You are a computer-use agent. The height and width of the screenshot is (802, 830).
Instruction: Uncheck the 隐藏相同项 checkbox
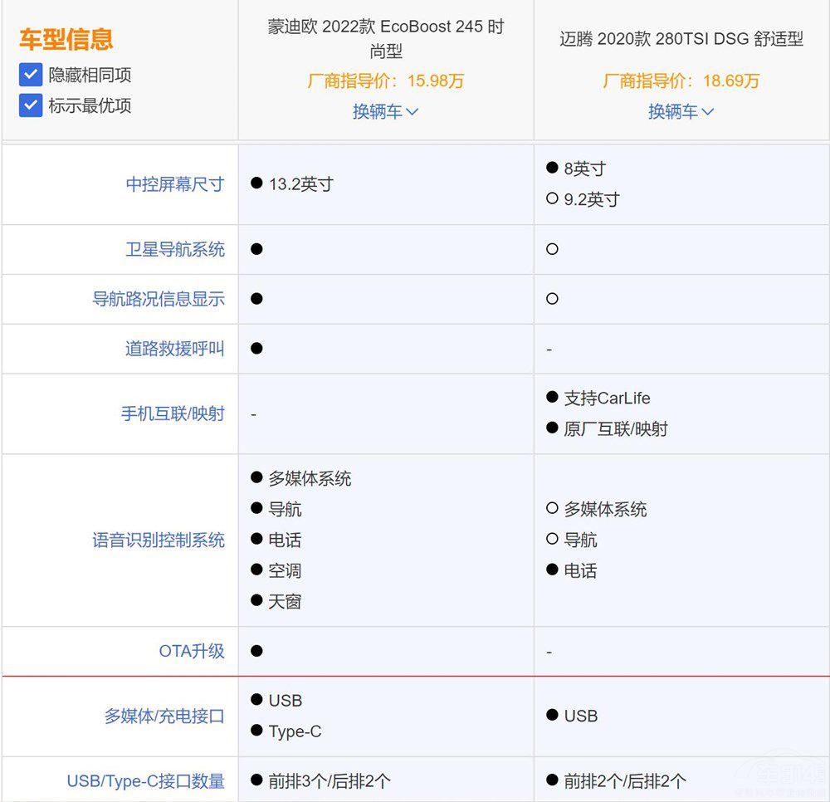click(x=31, y=76)
